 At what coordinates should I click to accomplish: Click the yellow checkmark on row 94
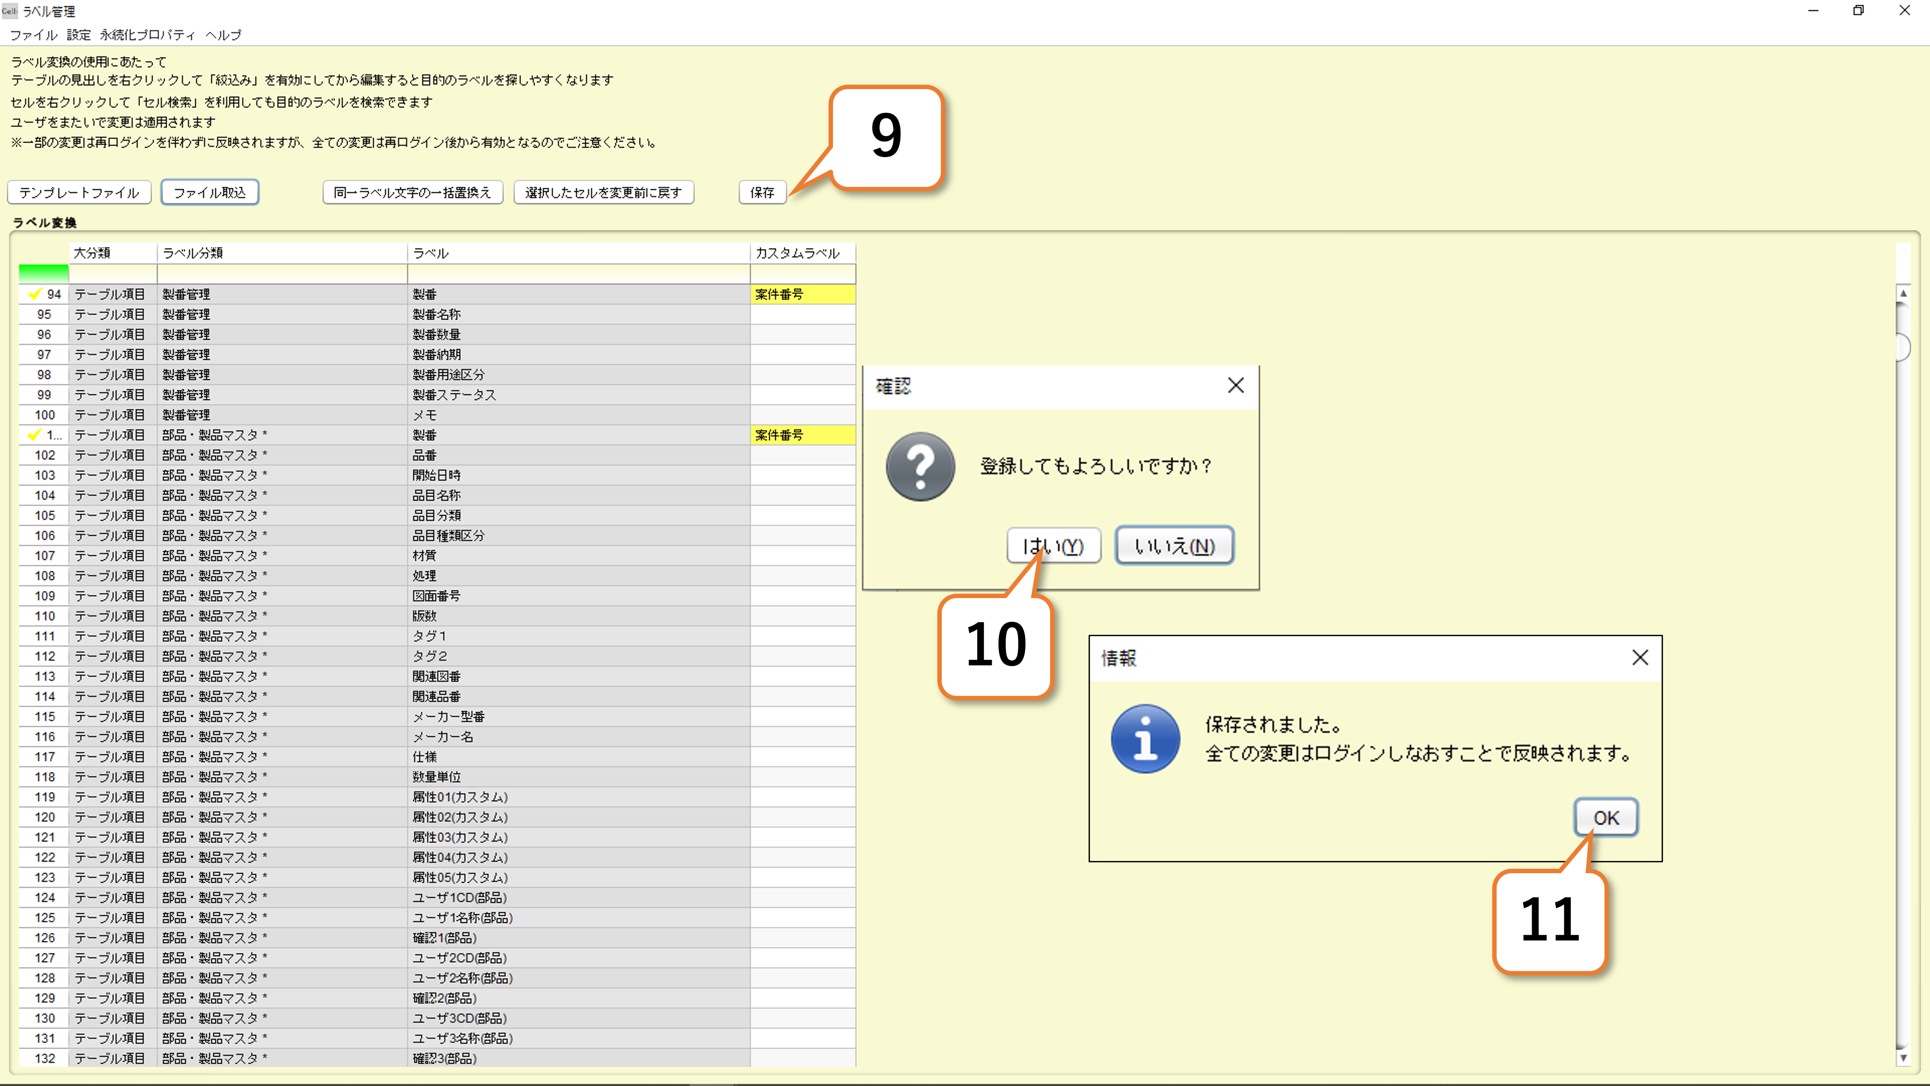(x=35, y=294)
